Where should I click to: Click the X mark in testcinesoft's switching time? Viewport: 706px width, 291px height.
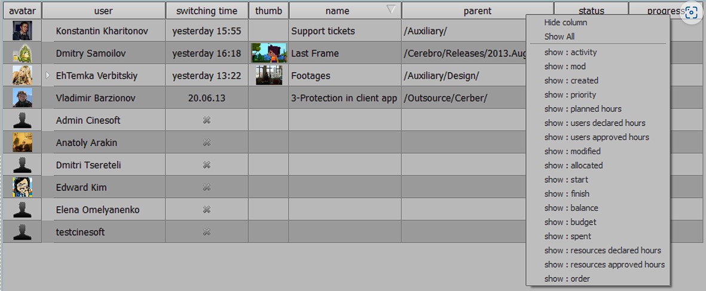coord(207,231)
